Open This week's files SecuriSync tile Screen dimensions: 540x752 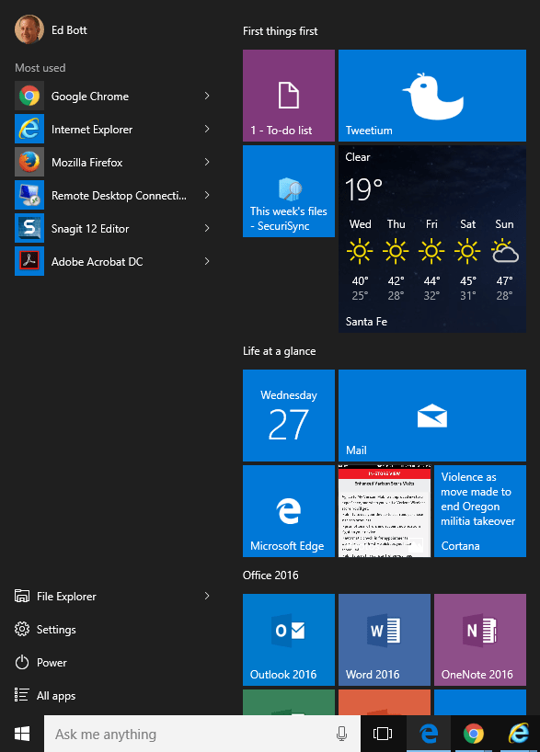point(289,191)
